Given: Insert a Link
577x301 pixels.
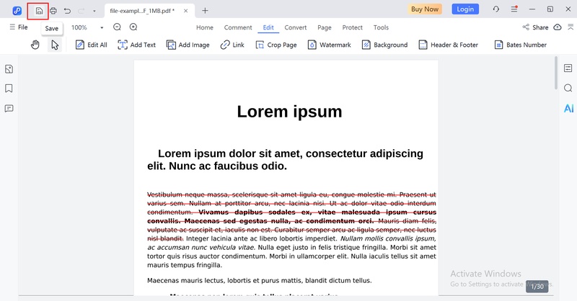Looking at the screenshot, I should tap(232, 45).
